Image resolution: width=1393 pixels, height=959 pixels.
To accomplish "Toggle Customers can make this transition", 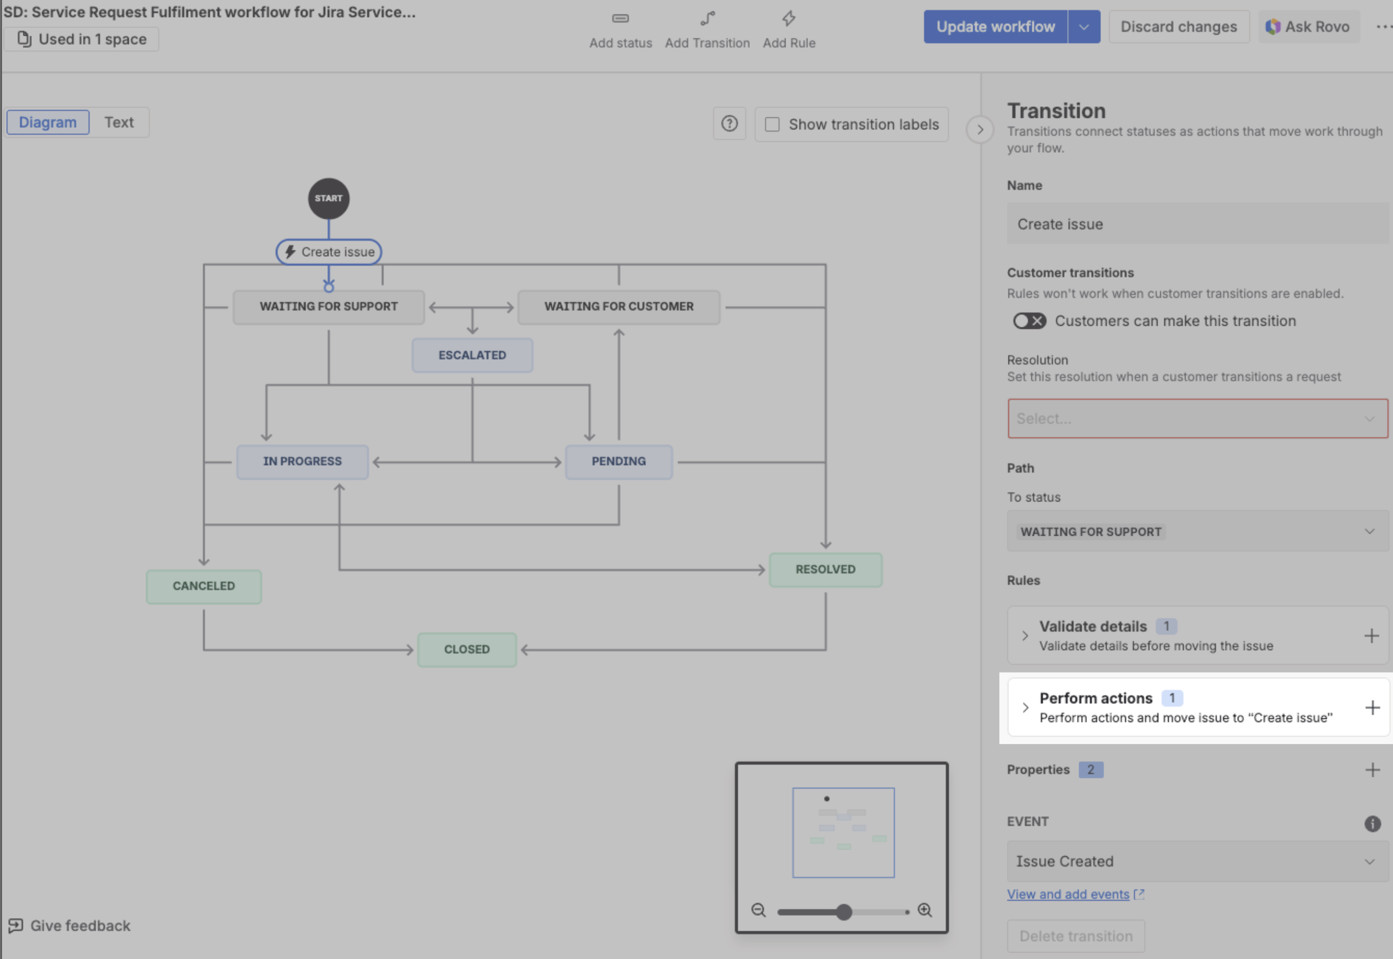I will pyautogui.click(x=1029, y=321).
